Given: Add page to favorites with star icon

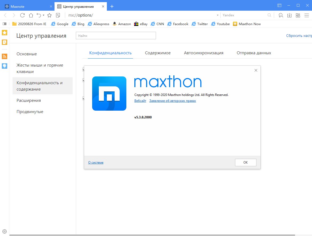Looking at the screenshot, I should (x=49, y=15).
